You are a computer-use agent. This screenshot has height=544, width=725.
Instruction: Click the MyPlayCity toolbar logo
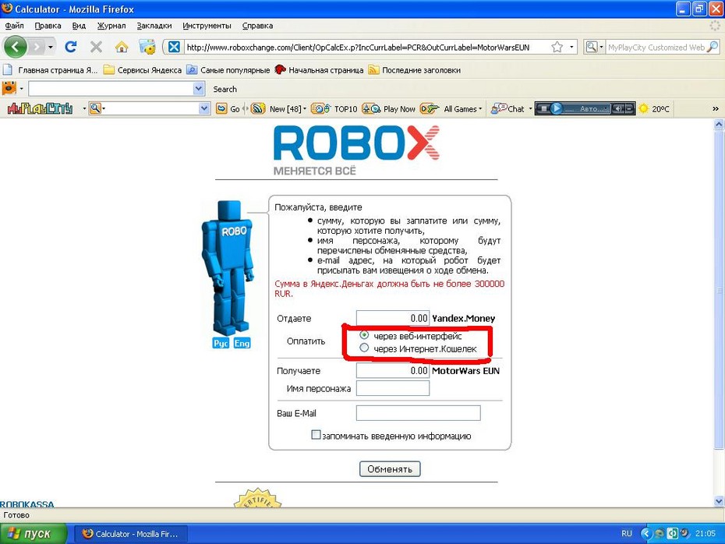tap(41, 108)
